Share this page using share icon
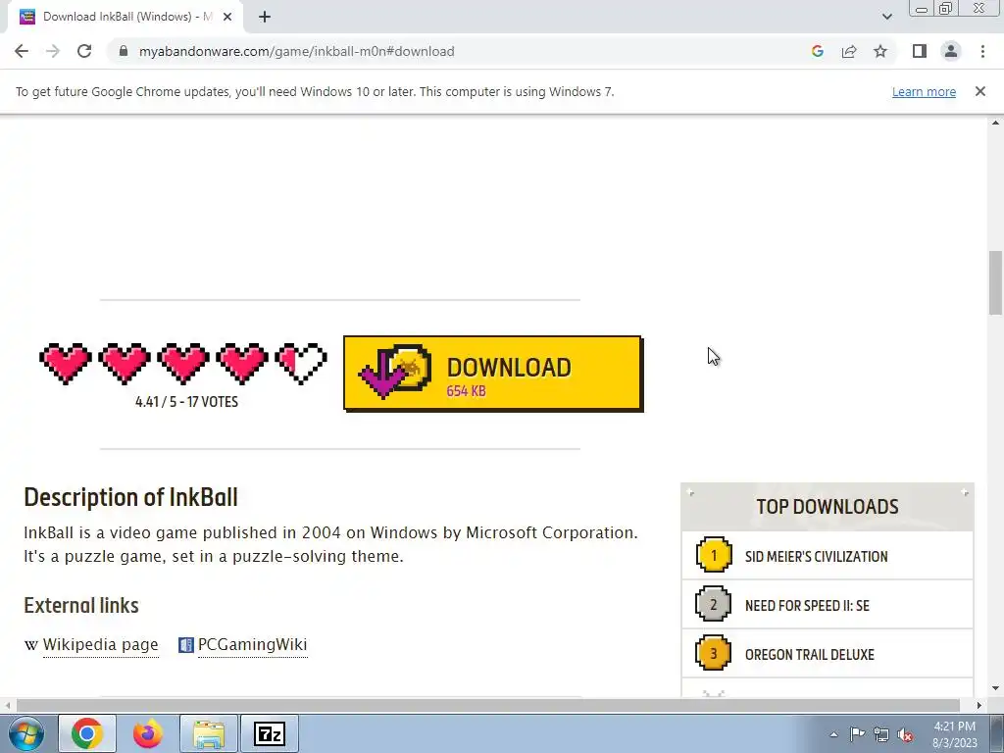 pyautogui.click(x=849, y=51)
